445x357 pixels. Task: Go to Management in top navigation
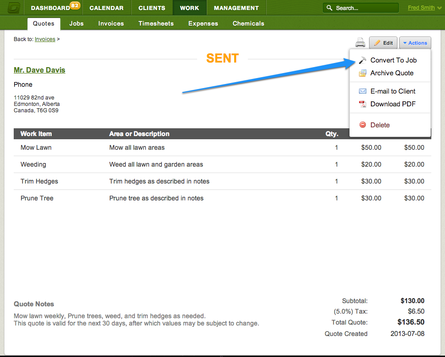236,8
